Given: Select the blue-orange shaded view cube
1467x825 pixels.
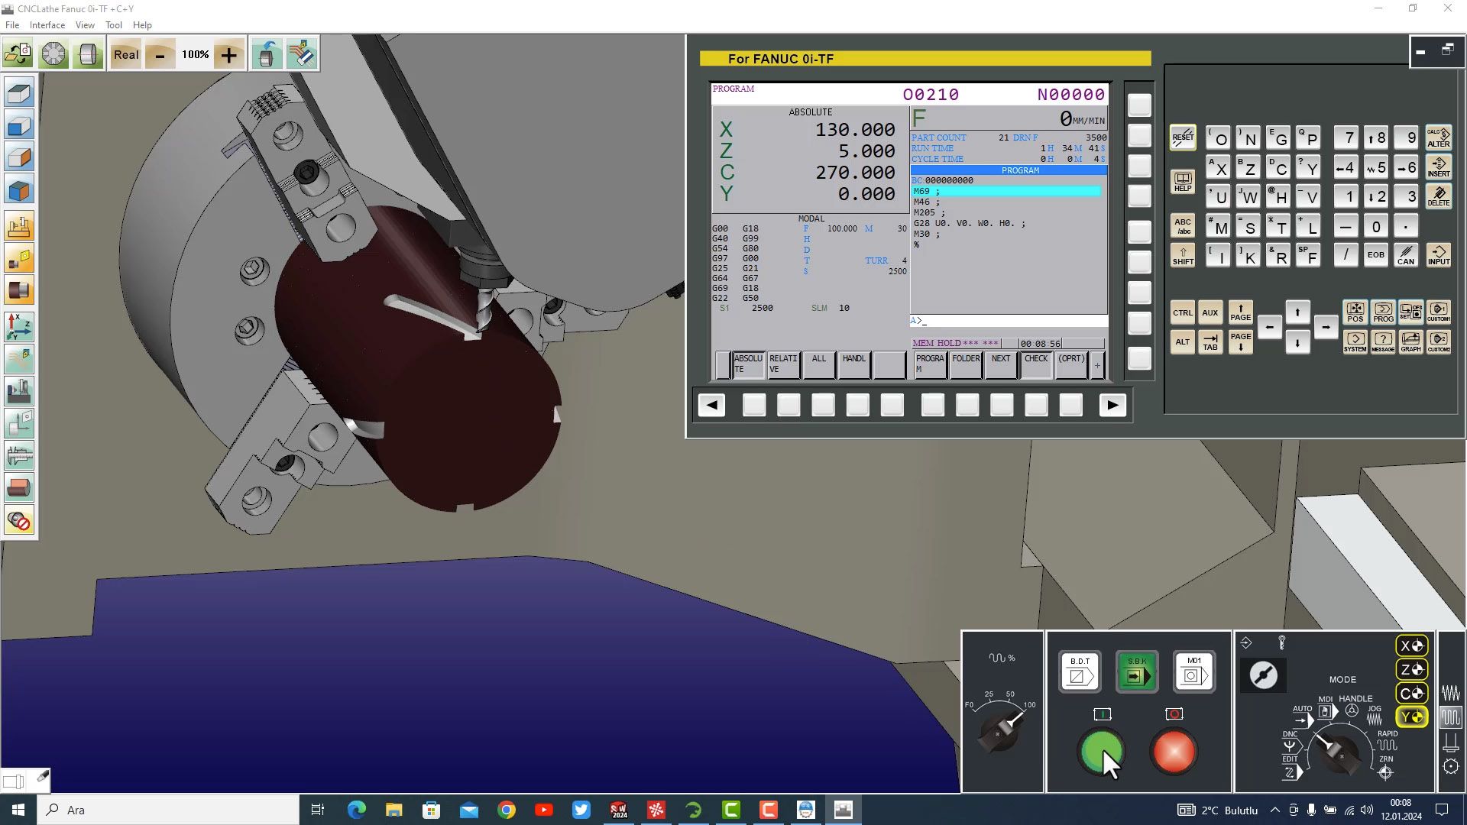Looking at the screenshot, I should click(x=19, y=189).
